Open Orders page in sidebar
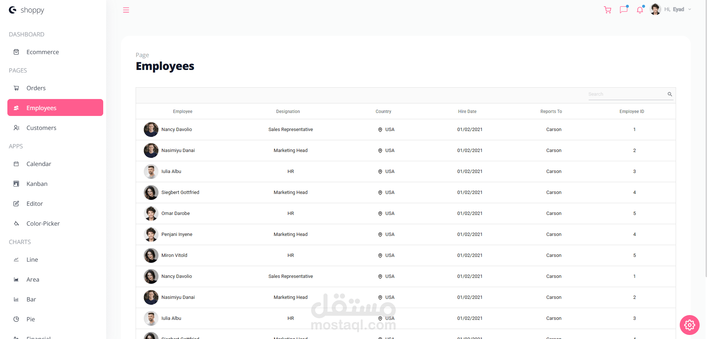This screenshot has width=707, height=339. (55, 88)
